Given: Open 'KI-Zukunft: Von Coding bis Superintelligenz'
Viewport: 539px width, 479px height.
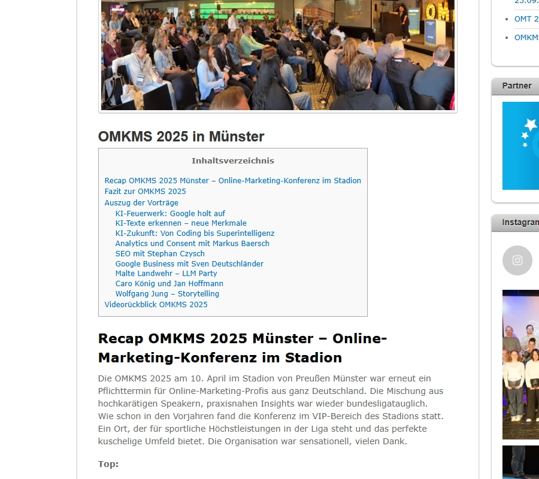Looking at the screenshot, I should pos(195,234).
